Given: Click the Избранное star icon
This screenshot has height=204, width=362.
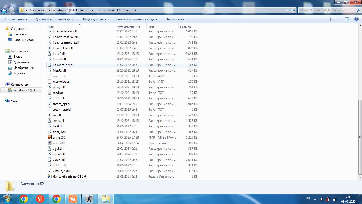Looking at the screenshot, I should coord(7,29).
